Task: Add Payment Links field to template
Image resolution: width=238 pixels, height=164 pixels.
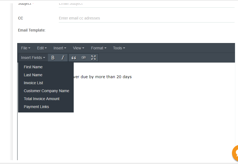Action: pos(36,107)
